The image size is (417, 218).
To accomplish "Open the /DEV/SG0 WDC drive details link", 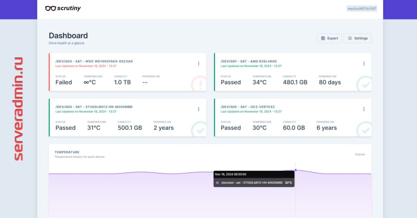I will coord(94,61).
